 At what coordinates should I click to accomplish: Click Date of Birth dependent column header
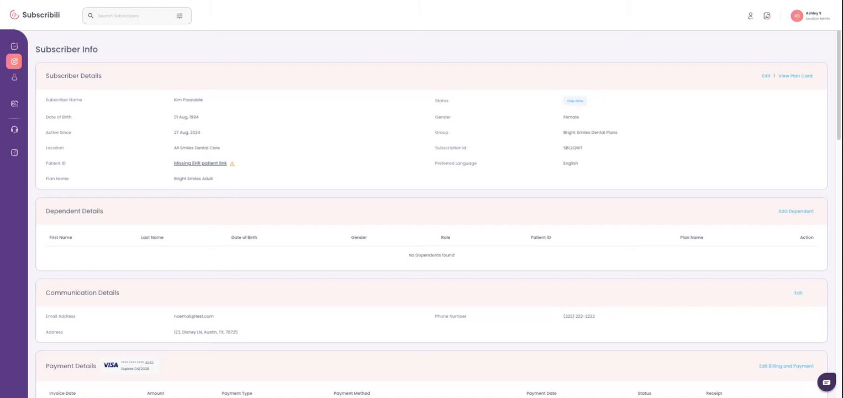coord(244,238)
